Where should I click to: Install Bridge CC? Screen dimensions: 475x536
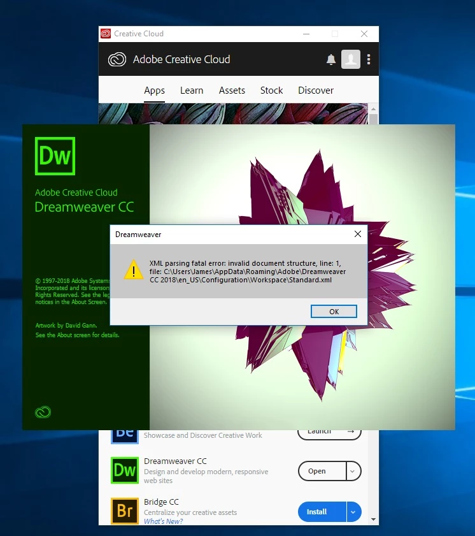click(322, 512)
